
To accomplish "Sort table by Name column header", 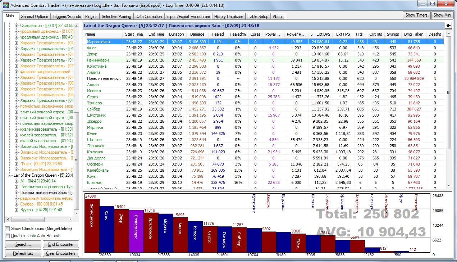I will point(103,34).
